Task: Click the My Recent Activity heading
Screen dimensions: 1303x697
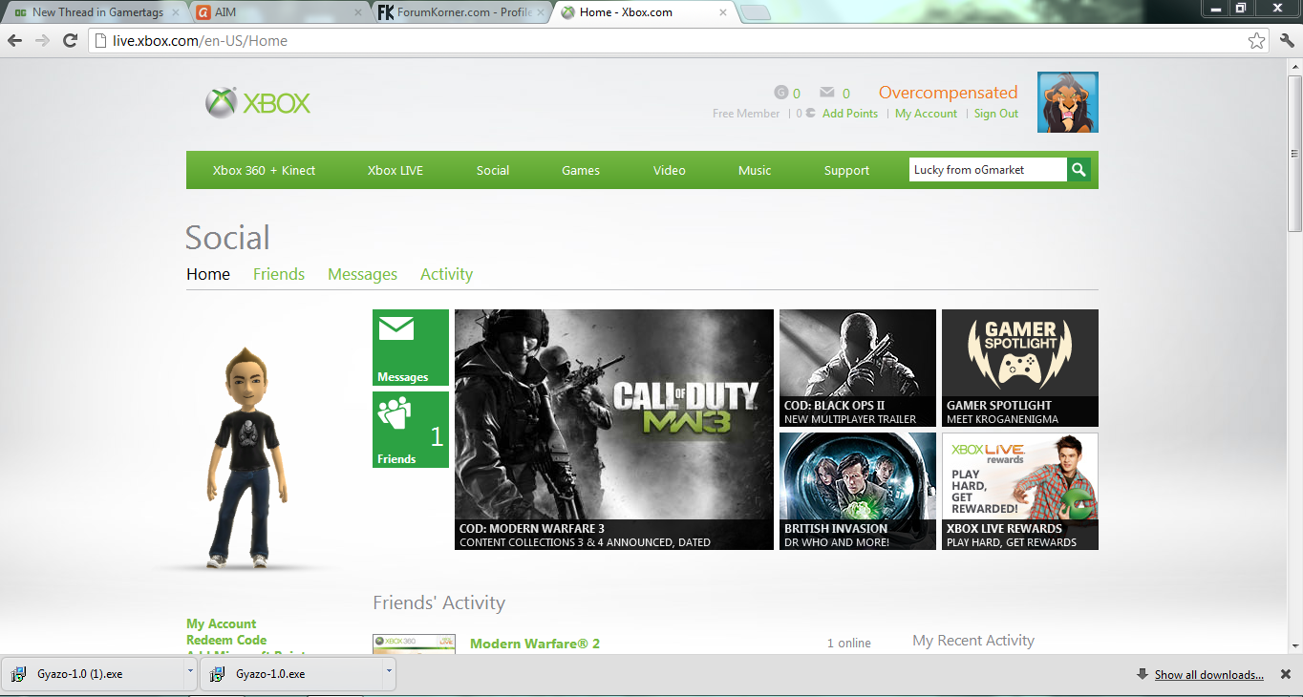Action: (973, 641)
